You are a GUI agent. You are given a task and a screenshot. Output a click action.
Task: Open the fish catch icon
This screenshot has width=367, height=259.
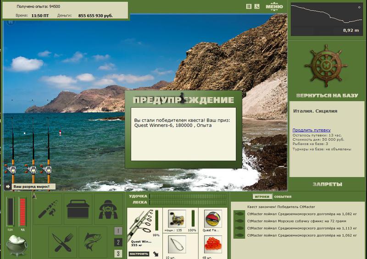pyautogui.click(x=93, y=242)
